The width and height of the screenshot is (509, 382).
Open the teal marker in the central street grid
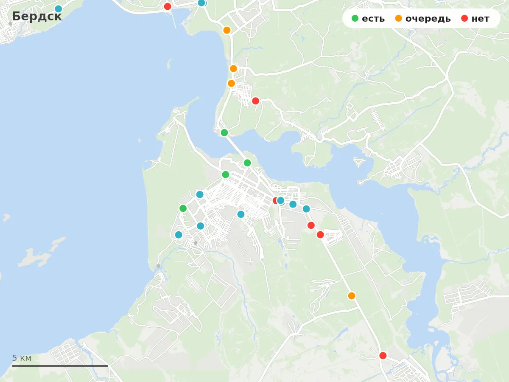click(241, 214)
